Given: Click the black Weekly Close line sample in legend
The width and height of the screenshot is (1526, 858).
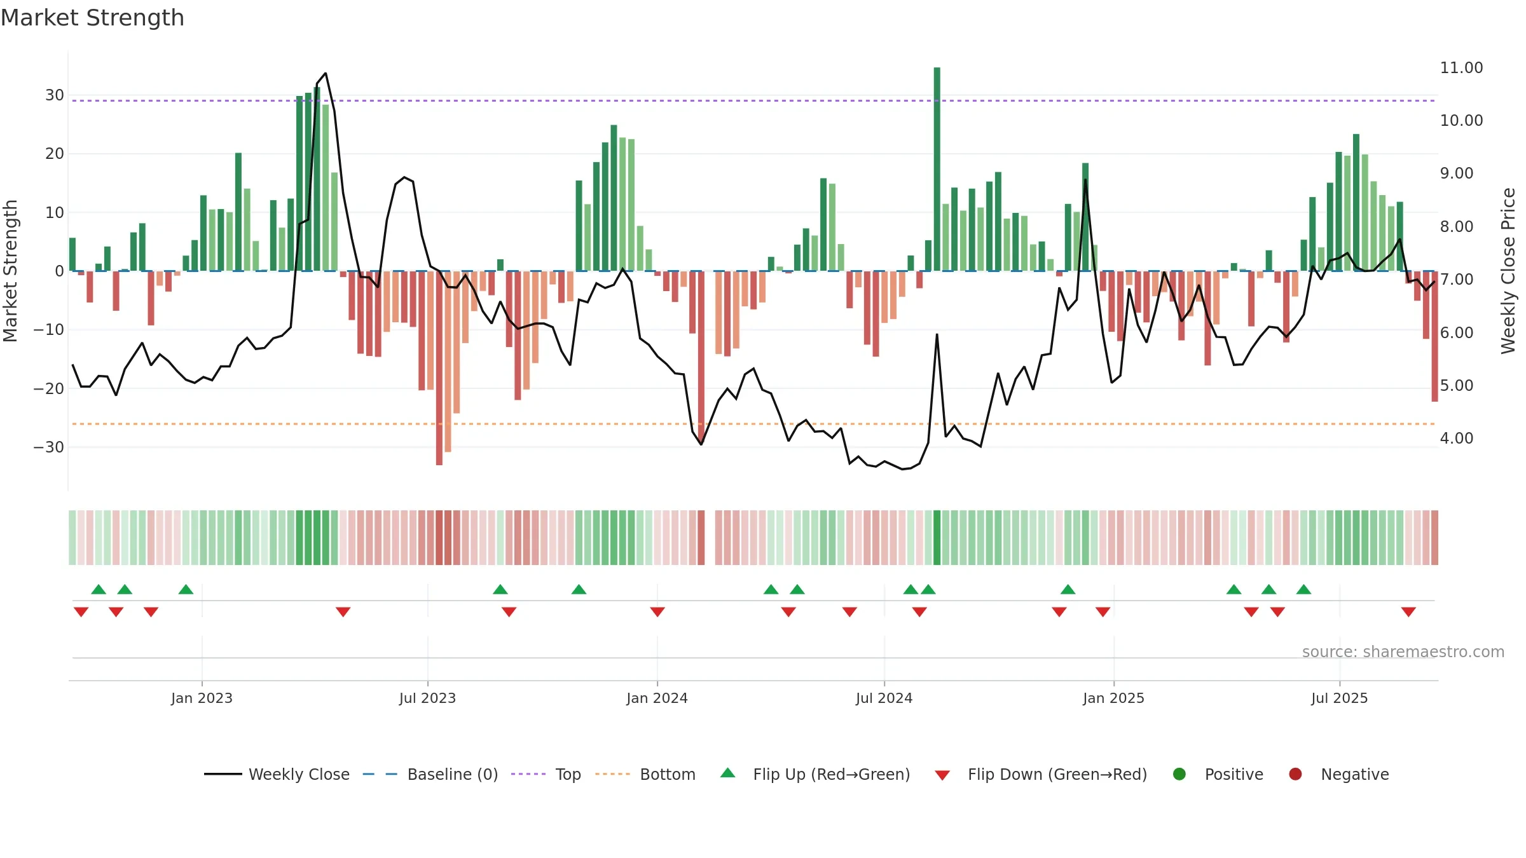Looking at the screenshot, I should tap(223, 774).
